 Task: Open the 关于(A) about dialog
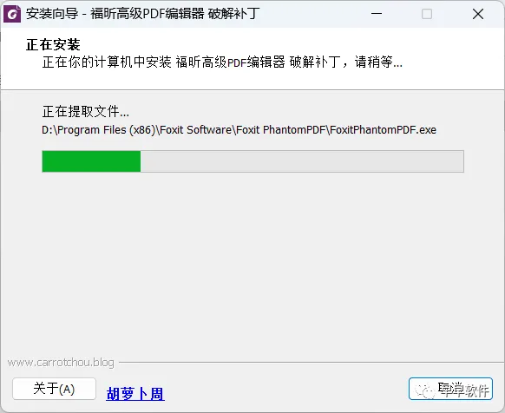(54, 389)
